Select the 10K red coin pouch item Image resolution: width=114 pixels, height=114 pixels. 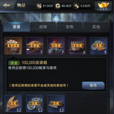[x=56, y=46]
